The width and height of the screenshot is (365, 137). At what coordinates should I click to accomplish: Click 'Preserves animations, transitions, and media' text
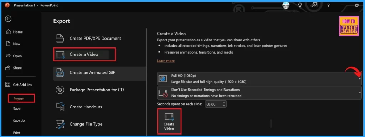pyautogui.click(x=199, y=52)
